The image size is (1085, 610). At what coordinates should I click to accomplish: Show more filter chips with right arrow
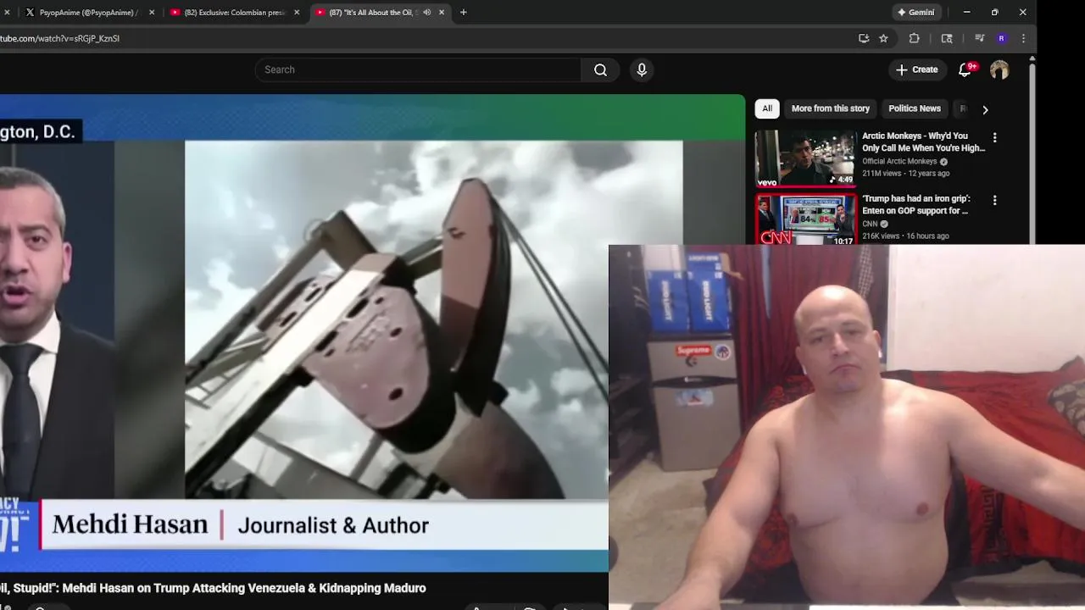(985, 109)
